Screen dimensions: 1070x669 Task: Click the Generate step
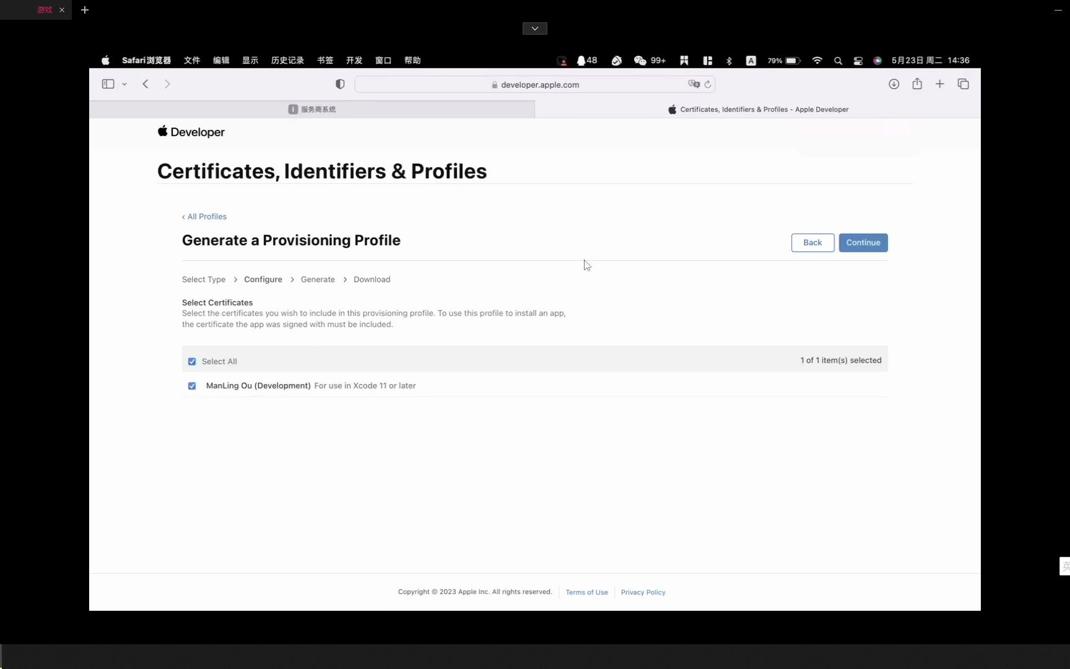[318, 279]
